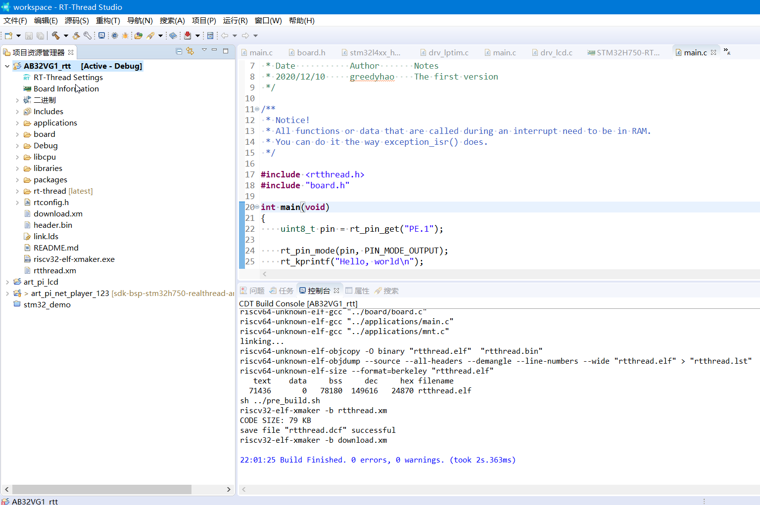
Task: Click the Back navigation arrow
Action: click(x=225, y=36)
